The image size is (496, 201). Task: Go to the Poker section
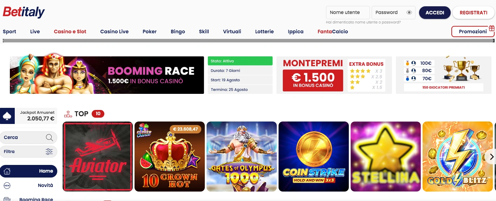coord(150,32)
